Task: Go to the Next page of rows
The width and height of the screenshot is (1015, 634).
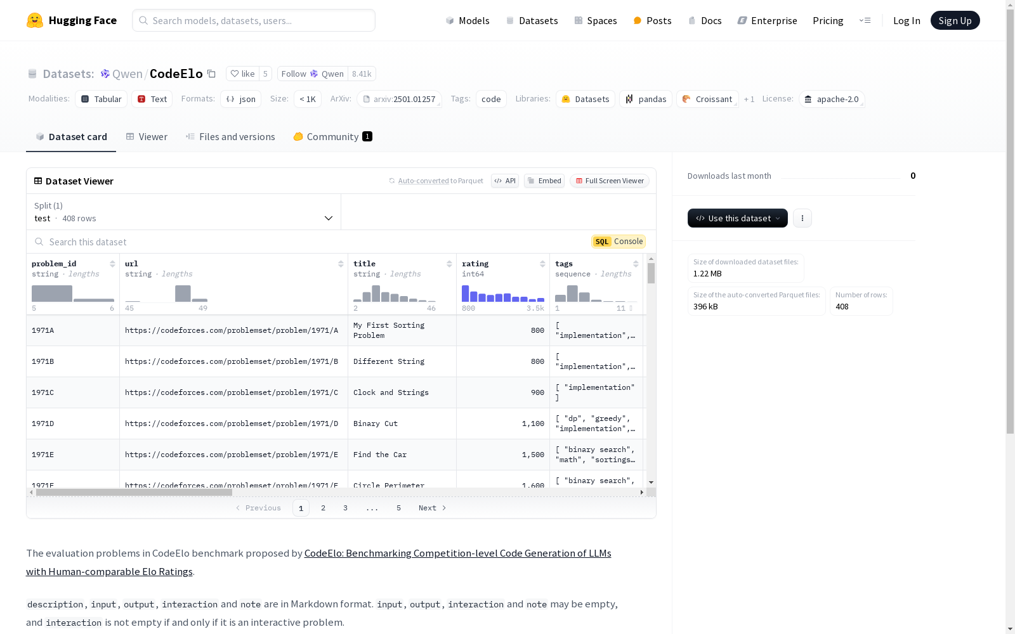Action: pos(433,508)
